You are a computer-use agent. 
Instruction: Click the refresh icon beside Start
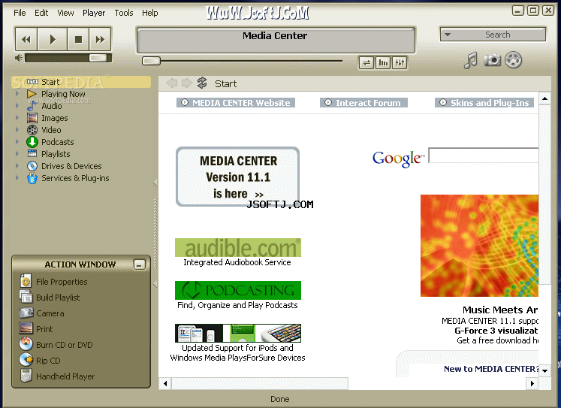(x=202, y=83)
